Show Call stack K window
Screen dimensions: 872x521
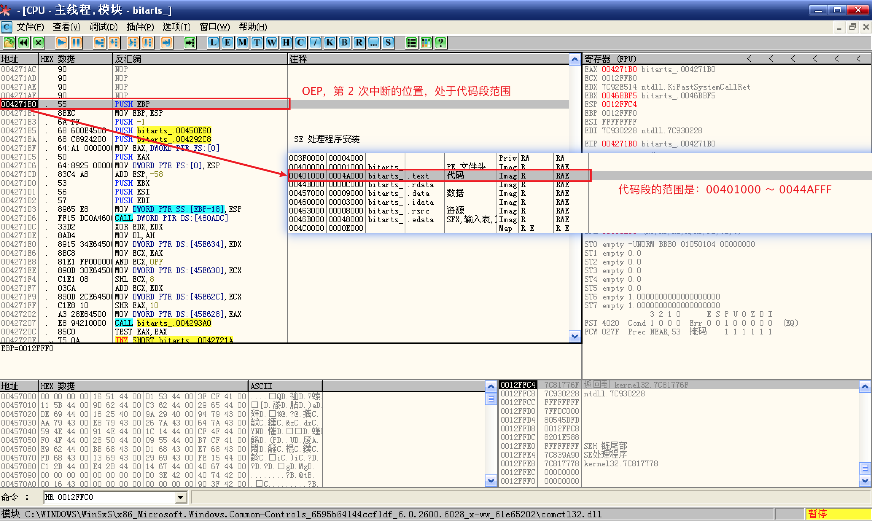pos(330,43)
